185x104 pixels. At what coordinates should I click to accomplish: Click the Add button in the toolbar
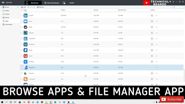[23, 7]
